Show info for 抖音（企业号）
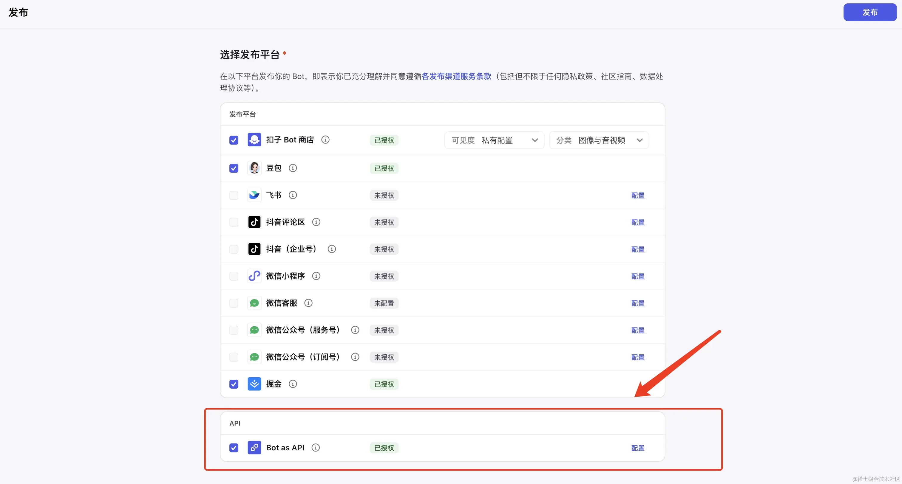This screenshot has height=484, width=902. [x=332, y=249]
